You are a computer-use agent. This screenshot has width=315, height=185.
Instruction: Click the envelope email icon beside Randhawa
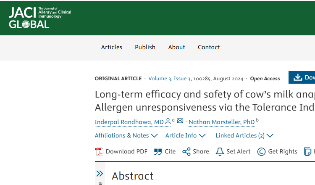180,121
